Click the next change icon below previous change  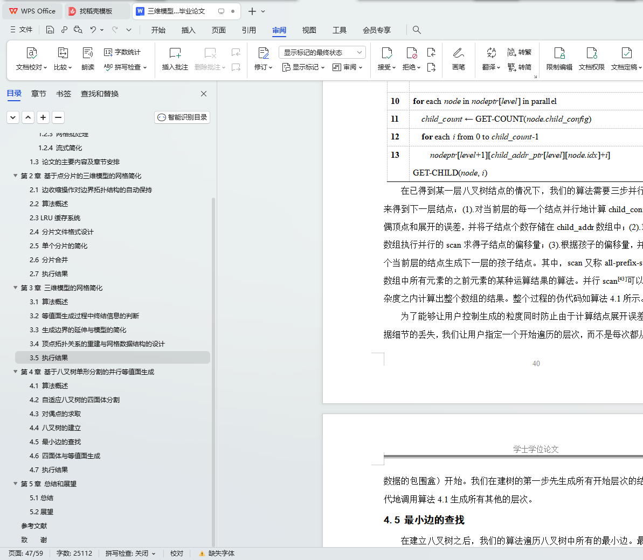click(x=431, y=67)
